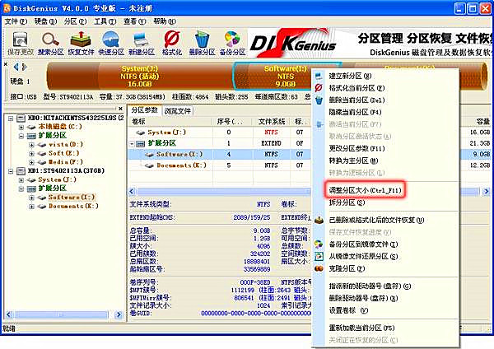Expand the Media(F:) tree node
Image resolution: width=494 pixels, height=349 pixels.
tap(31, 162)
